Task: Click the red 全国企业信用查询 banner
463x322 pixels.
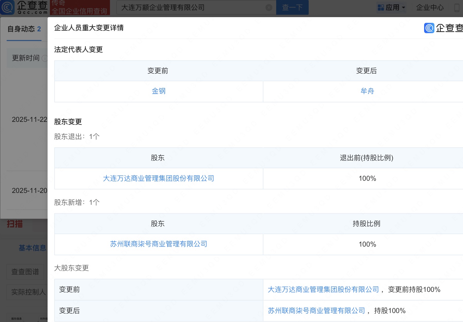Action: tap(80, 8)
